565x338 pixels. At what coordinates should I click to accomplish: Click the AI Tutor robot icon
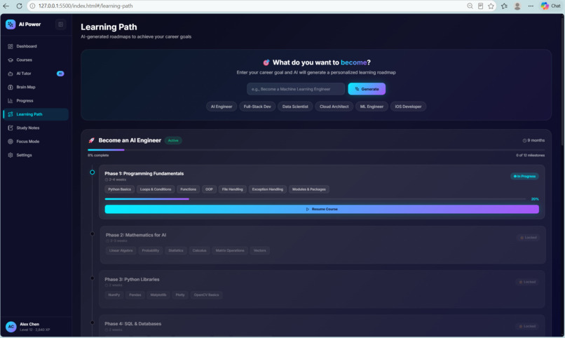click(11, 74)
